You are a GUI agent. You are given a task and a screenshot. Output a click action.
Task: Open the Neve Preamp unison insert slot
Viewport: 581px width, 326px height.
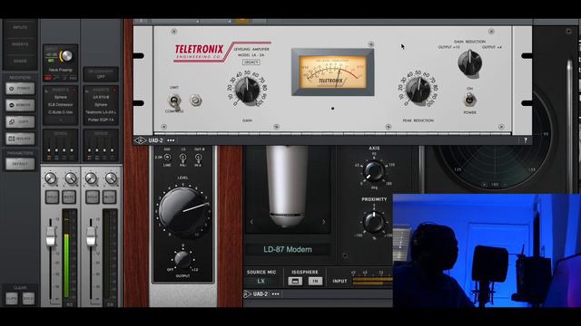coord(61,70)
